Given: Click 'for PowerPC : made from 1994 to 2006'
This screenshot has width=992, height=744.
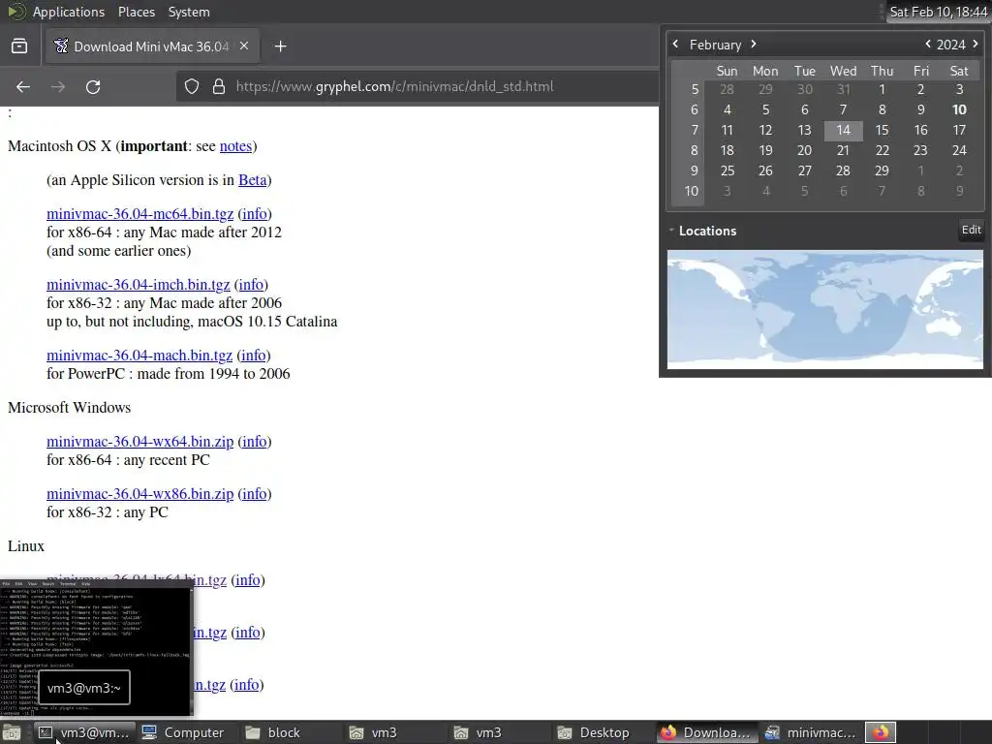Looking at the screenshot, I should tap(169, 374).
